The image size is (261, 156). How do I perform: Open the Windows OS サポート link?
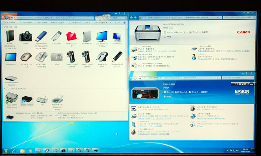206,59
